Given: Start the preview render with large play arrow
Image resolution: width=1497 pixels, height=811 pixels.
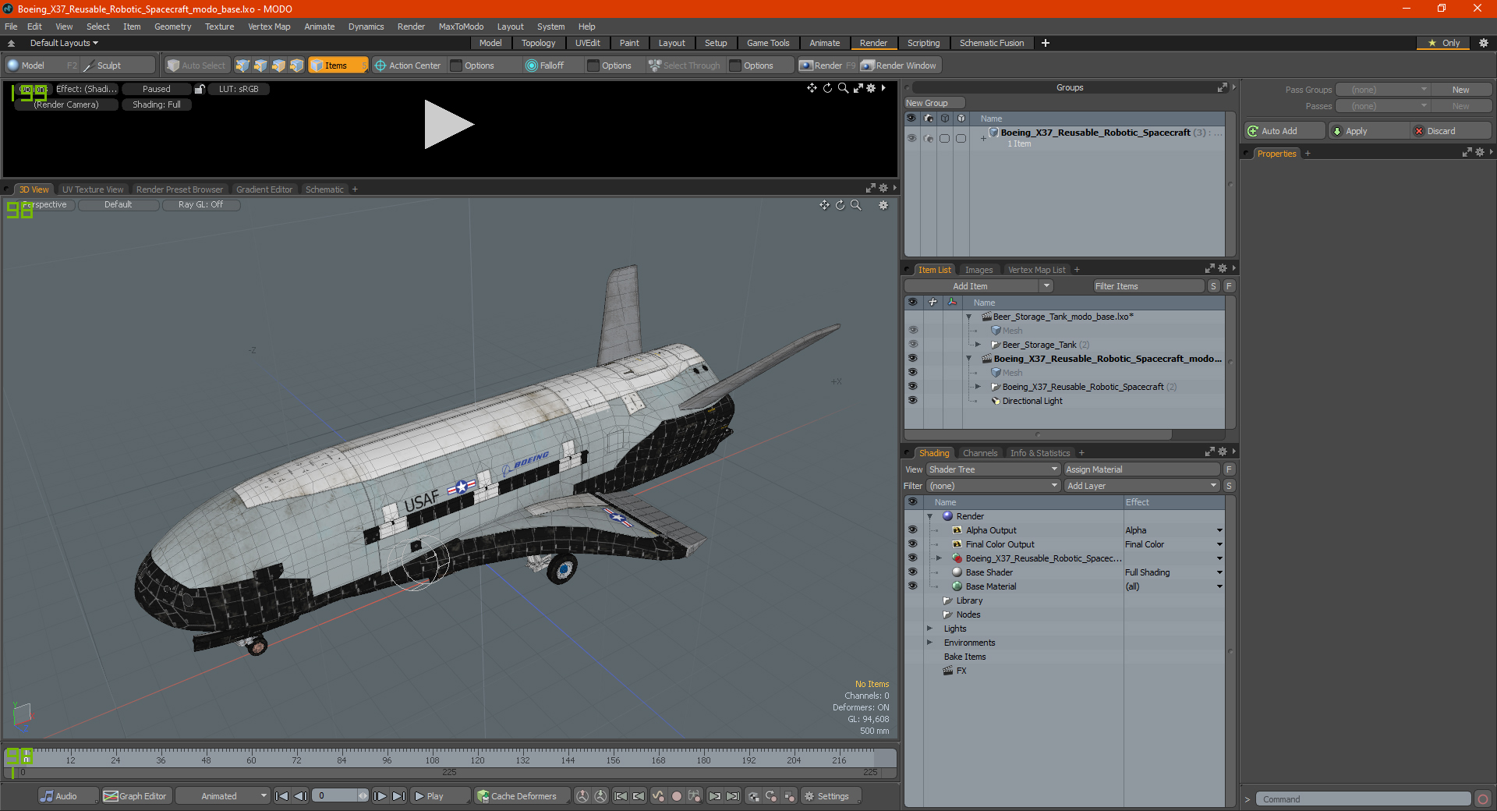Looking at the screenshot, I should click(x=448, y=124).
